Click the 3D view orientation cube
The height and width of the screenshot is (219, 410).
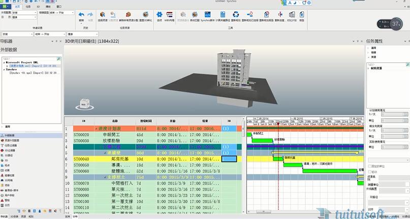84,104
